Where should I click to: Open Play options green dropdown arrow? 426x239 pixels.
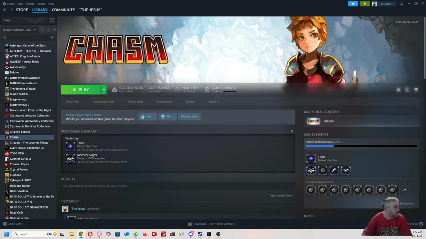pos(104,90)
